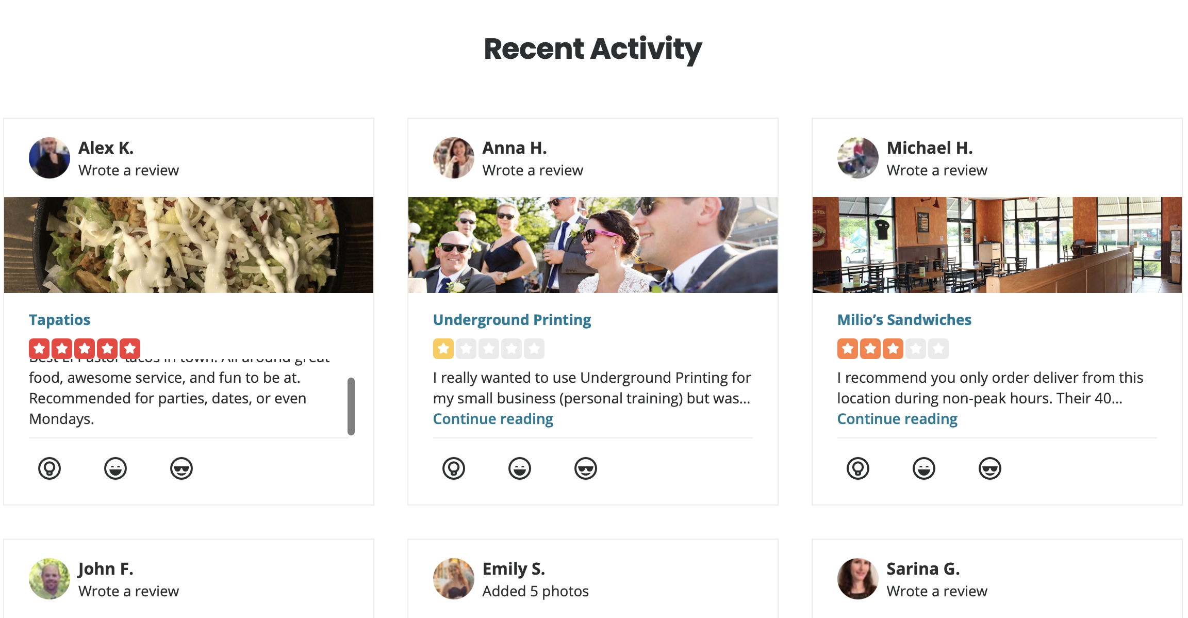Mark Michael H.'s Milio's review as Useful
The height and width of the screenshot is (618, 1188).
[858, 468]
